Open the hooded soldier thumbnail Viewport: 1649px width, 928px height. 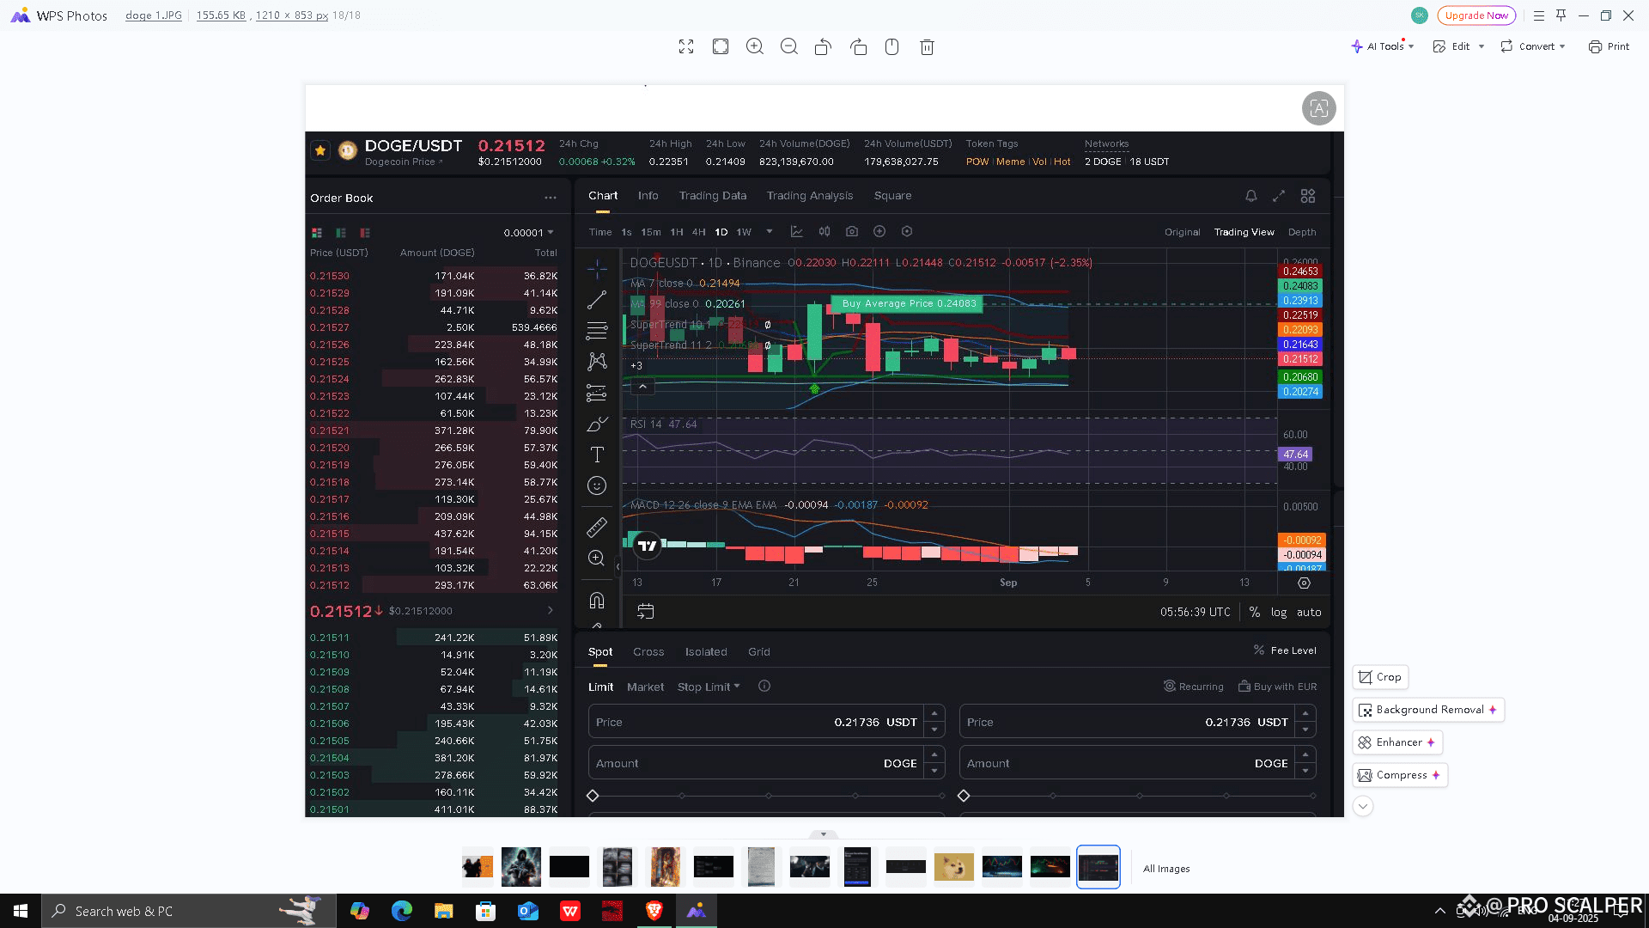(x=521, y=867)
